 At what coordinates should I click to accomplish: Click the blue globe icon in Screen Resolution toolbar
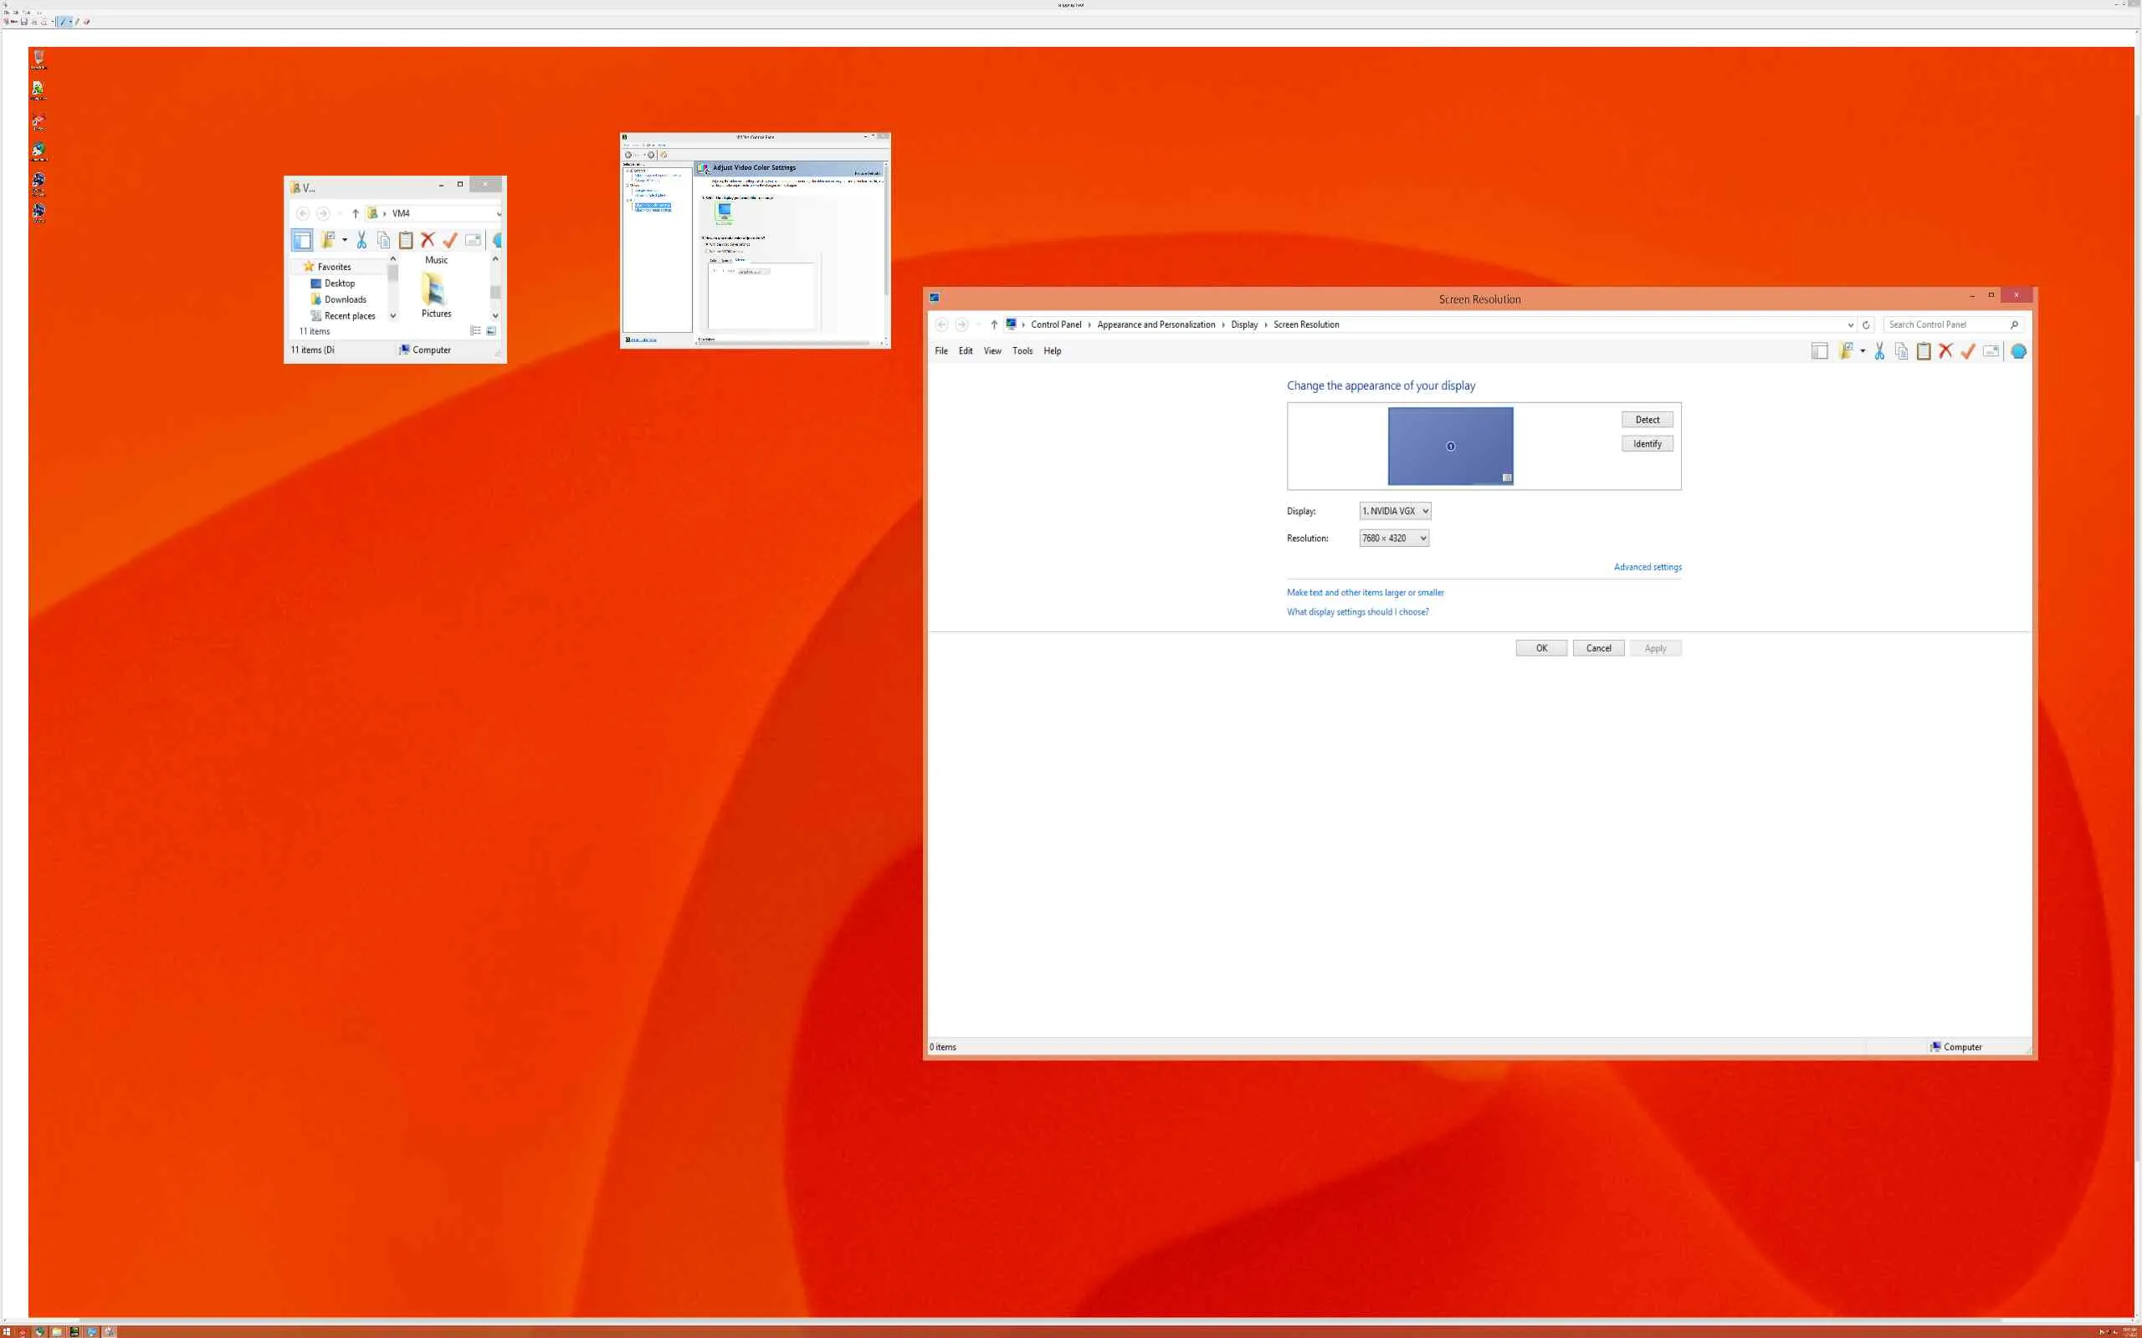coord(2019,351)
